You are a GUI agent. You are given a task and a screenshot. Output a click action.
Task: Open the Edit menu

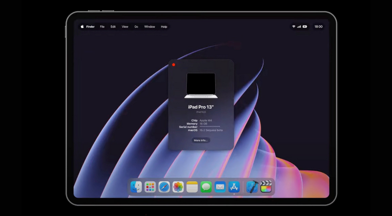113,27
